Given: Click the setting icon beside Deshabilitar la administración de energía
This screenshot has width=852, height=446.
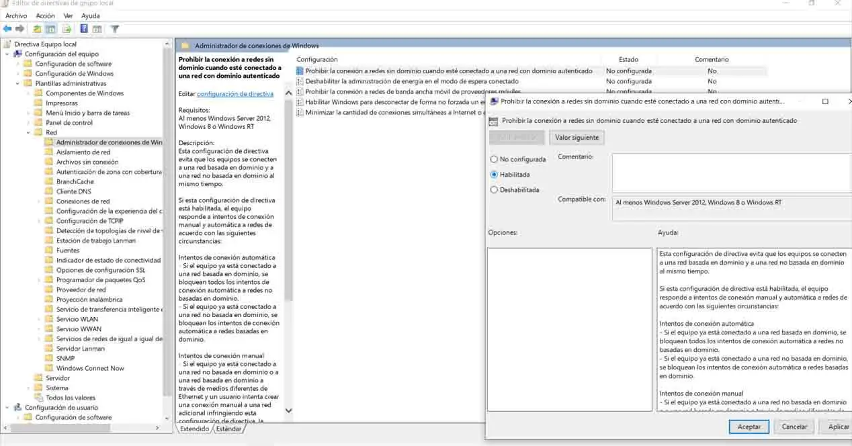Looking at the screenshot, I should [300, 81].
